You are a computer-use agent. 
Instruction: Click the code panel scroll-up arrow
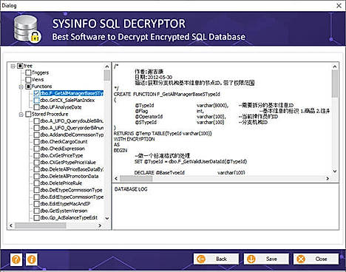[335, 67]
